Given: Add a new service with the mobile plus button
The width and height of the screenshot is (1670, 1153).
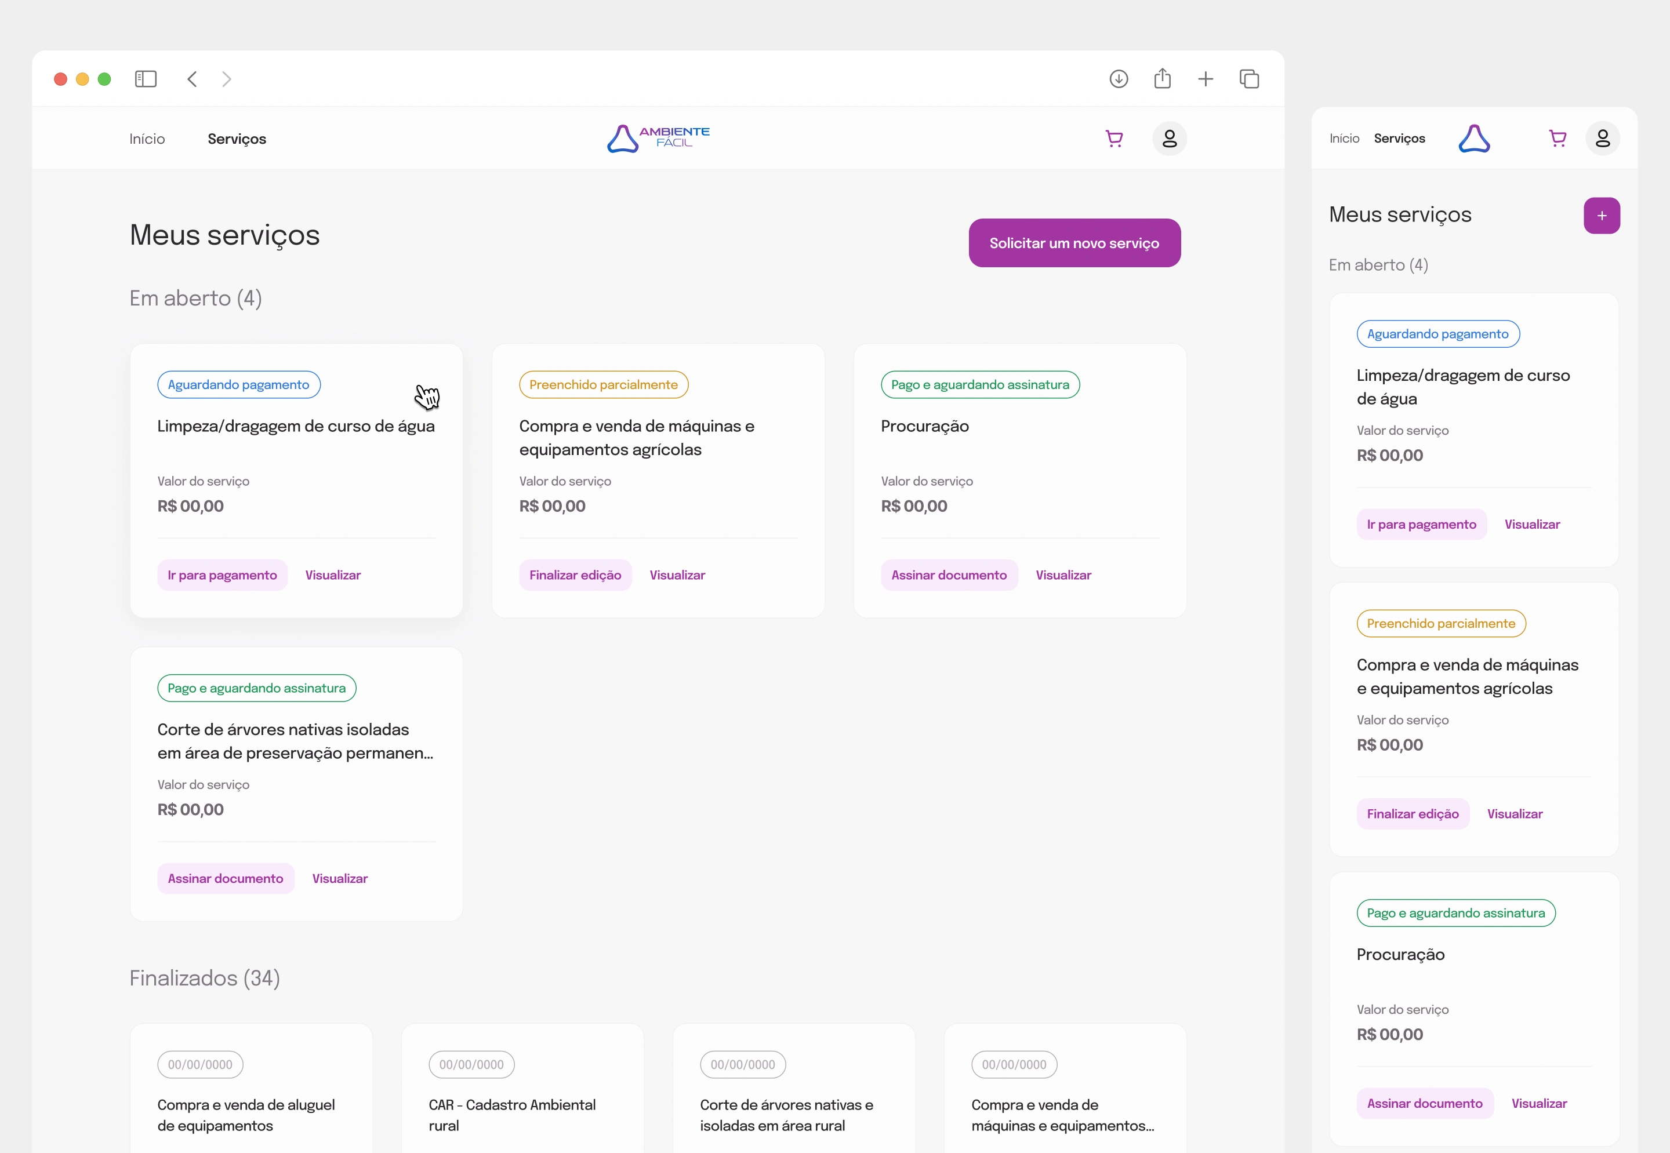Looking at the screenshot, I should (1602, 215).
